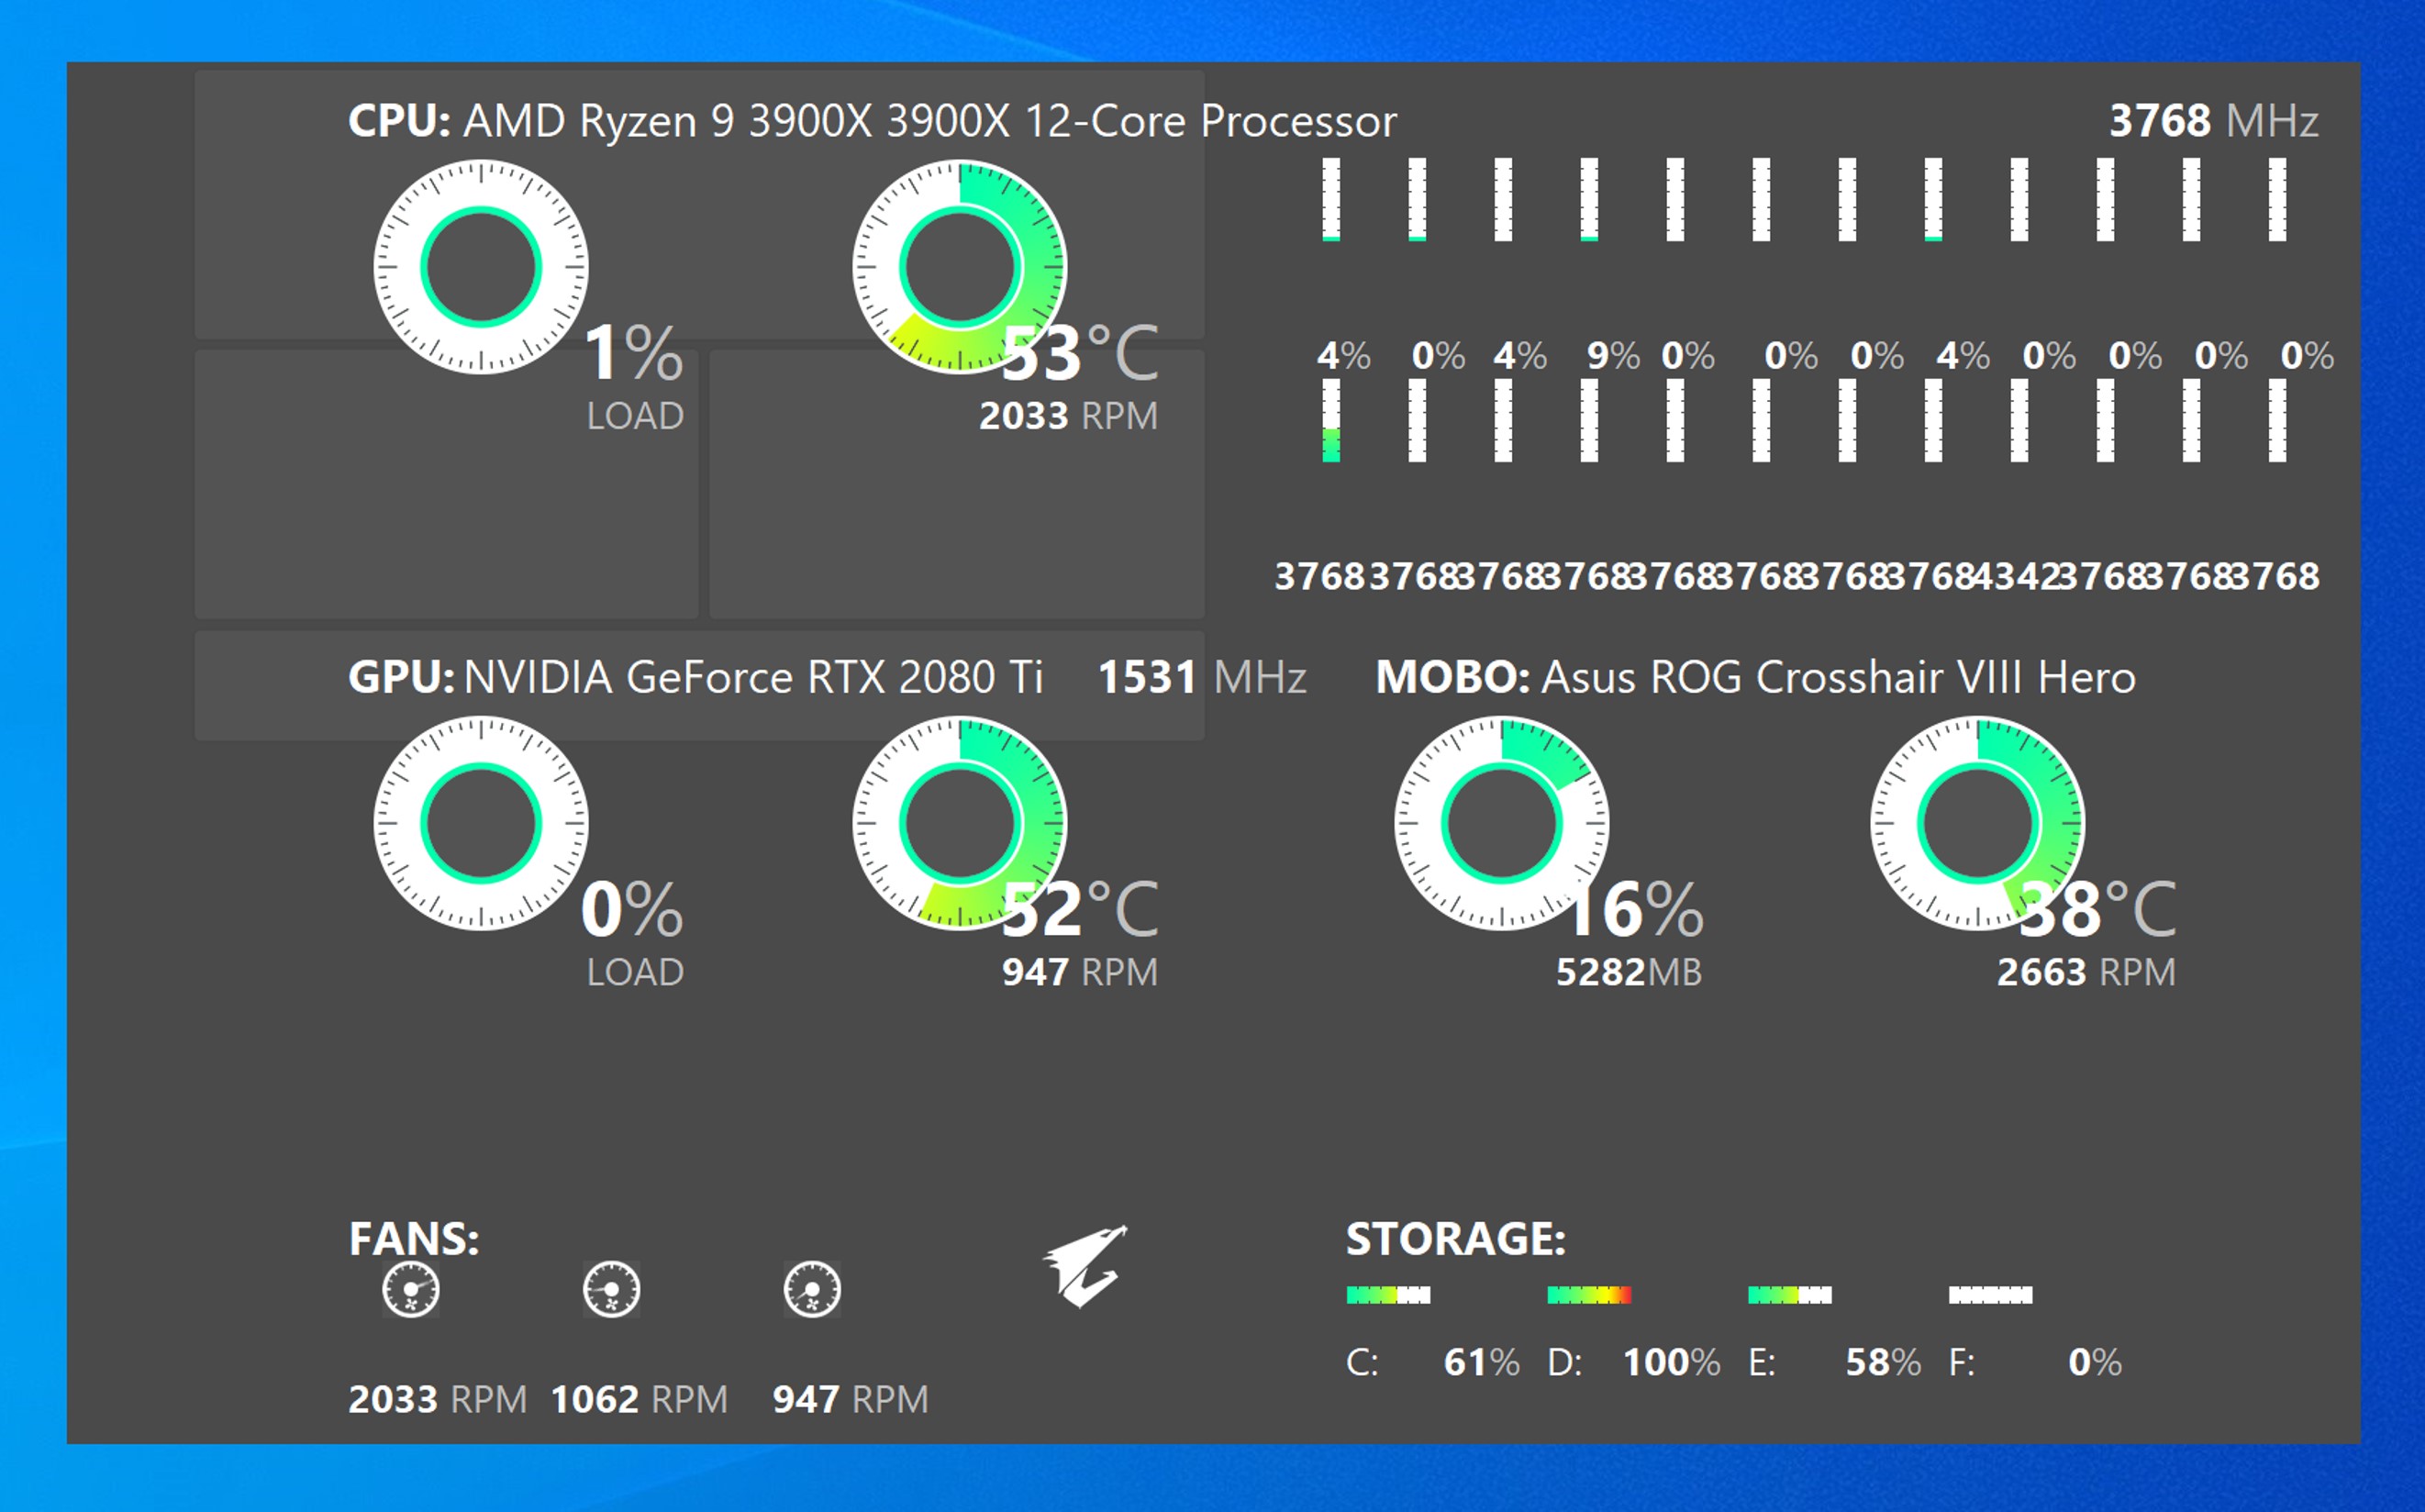Click the motherboard memory usage 16% gauge
Screen dimensions: 2425x1512
click(1501, 823)
